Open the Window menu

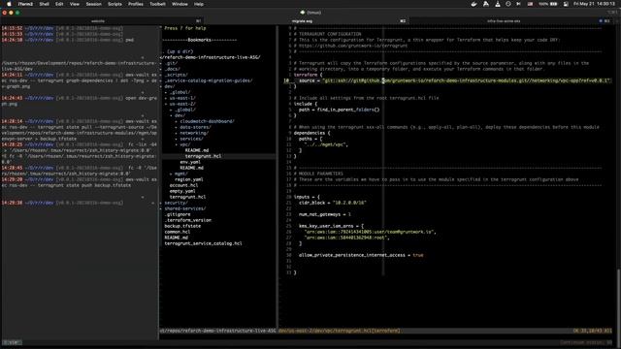click(x=180, y=4)
